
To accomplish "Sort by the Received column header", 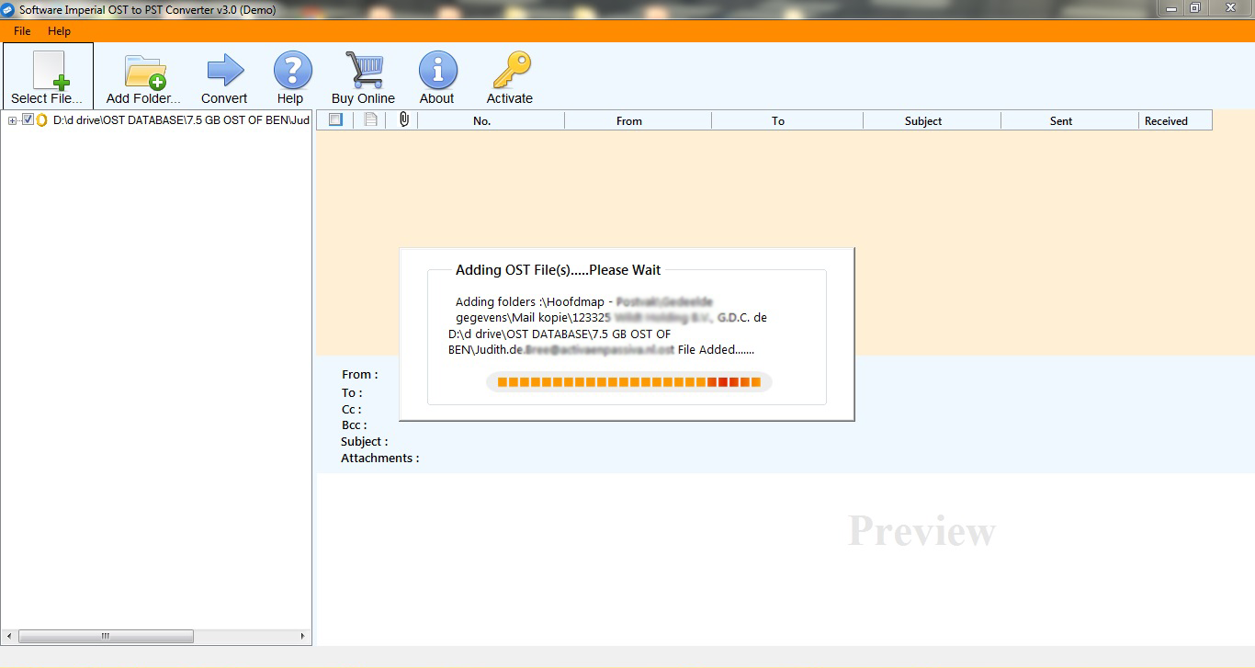I will pos(1176,120).
